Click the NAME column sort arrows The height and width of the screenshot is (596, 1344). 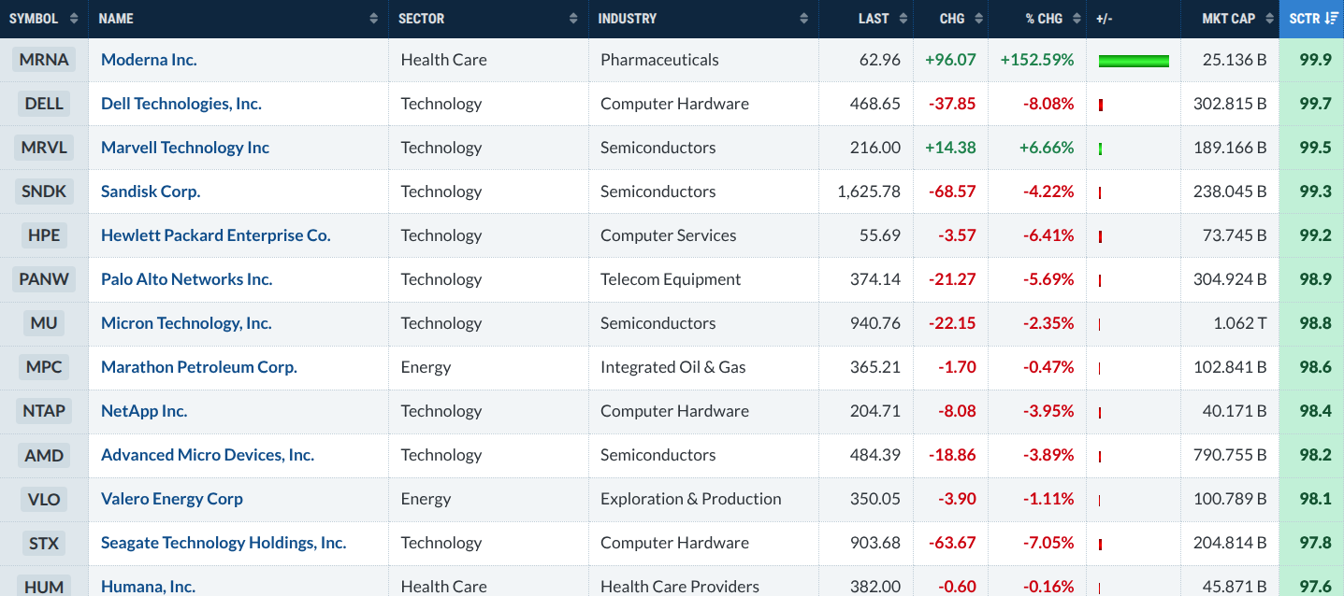374,19
